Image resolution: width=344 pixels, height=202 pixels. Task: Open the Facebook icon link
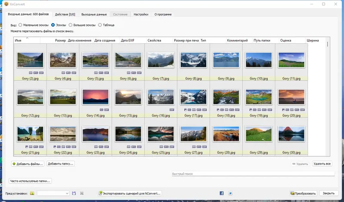221,193
